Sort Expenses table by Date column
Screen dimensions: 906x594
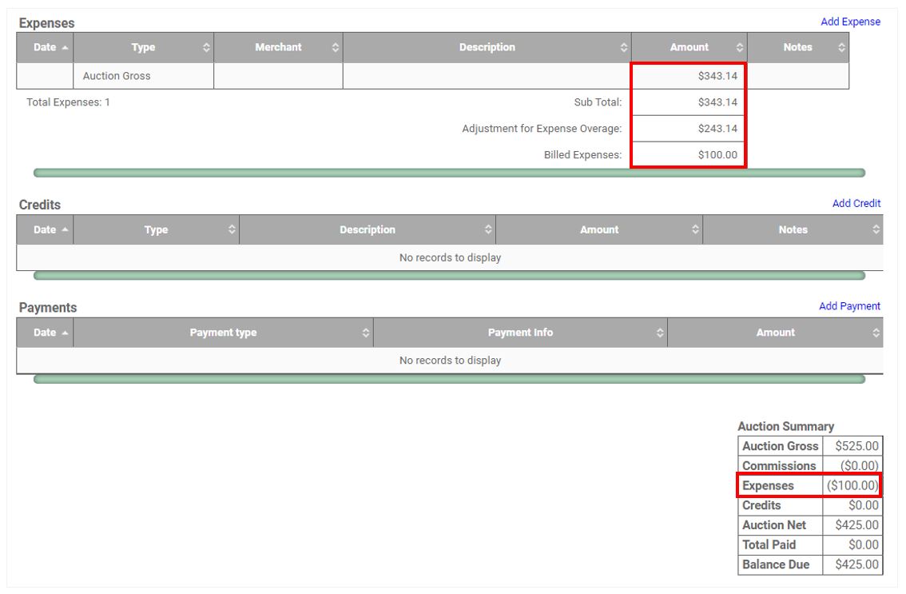pyautogui.click(x=45, y=47)
